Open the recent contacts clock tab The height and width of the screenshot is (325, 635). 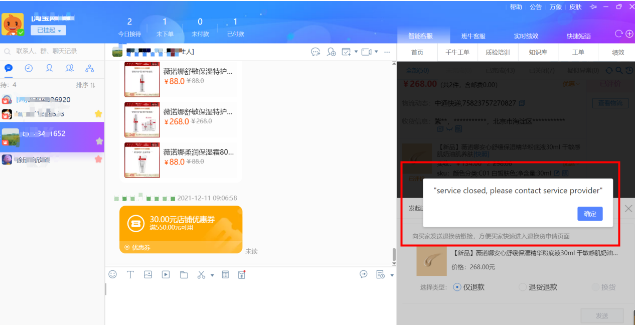click(29, 68)
